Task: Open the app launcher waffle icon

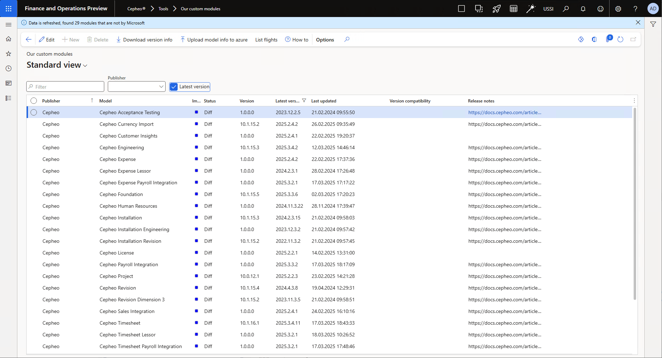Action: (9, 9)
